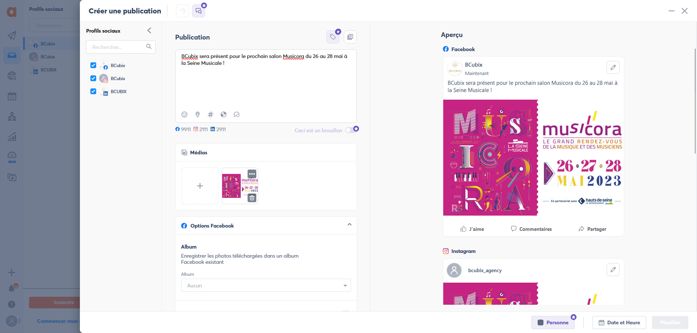Add a location with the pin icon
697x333 pixels.
[197, 115]
